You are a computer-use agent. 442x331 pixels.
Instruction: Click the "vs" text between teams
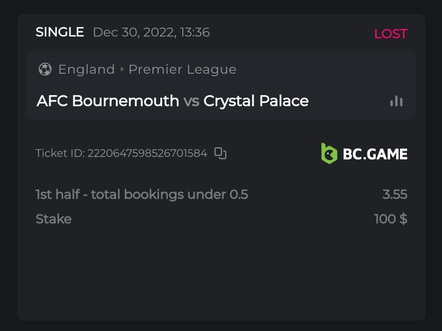point(191,101)
